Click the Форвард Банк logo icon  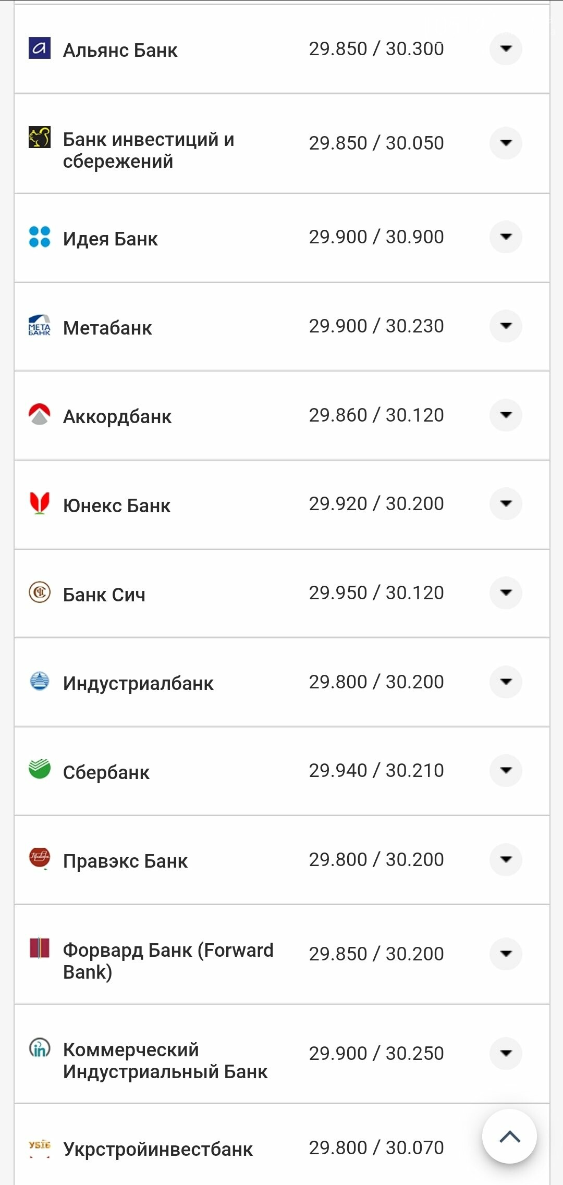(x=39, y=948)
